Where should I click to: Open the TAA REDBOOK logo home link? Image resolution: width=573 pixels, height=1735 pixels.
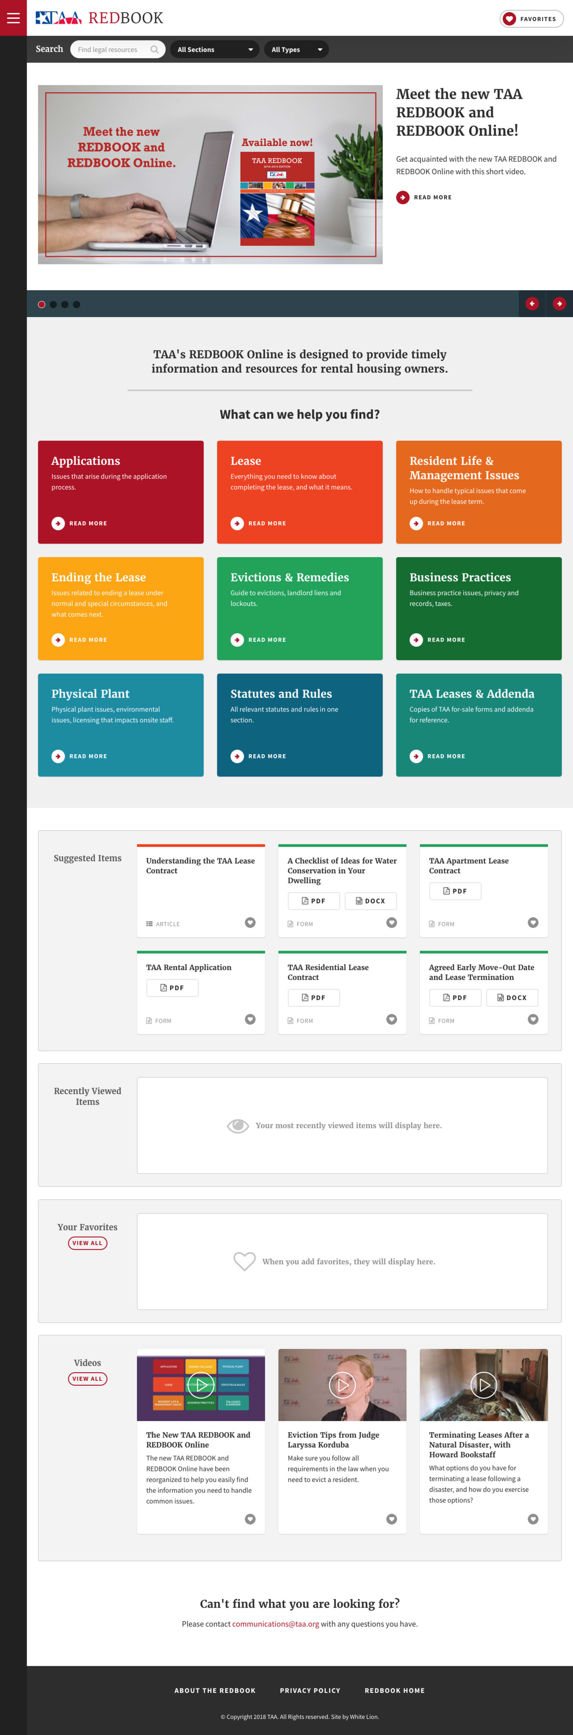point(99,18)
